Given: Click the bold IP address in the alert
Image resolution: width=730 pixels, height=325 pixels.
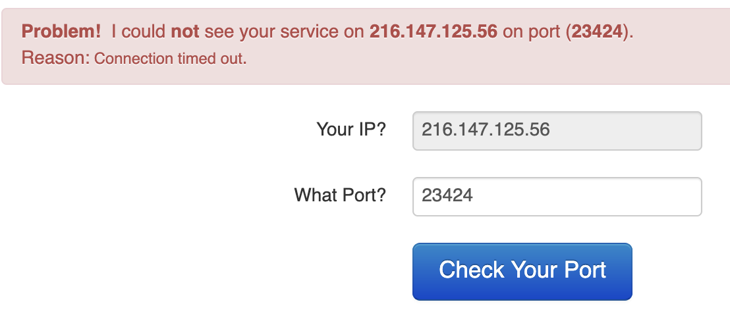Looking at the screenshot, I should coord(433,32).
